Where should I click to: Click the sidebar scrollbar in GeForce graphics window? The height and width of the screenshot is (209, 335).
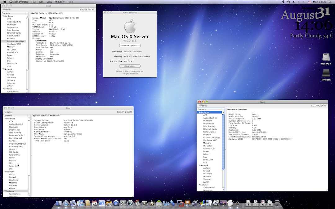[x=27, y=44]
